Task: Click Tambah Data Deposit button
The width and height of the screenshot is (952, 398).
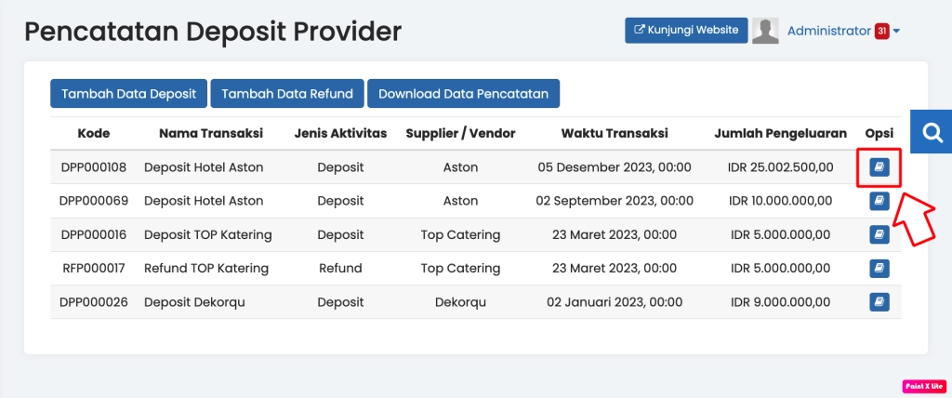Action: [128, 94]
